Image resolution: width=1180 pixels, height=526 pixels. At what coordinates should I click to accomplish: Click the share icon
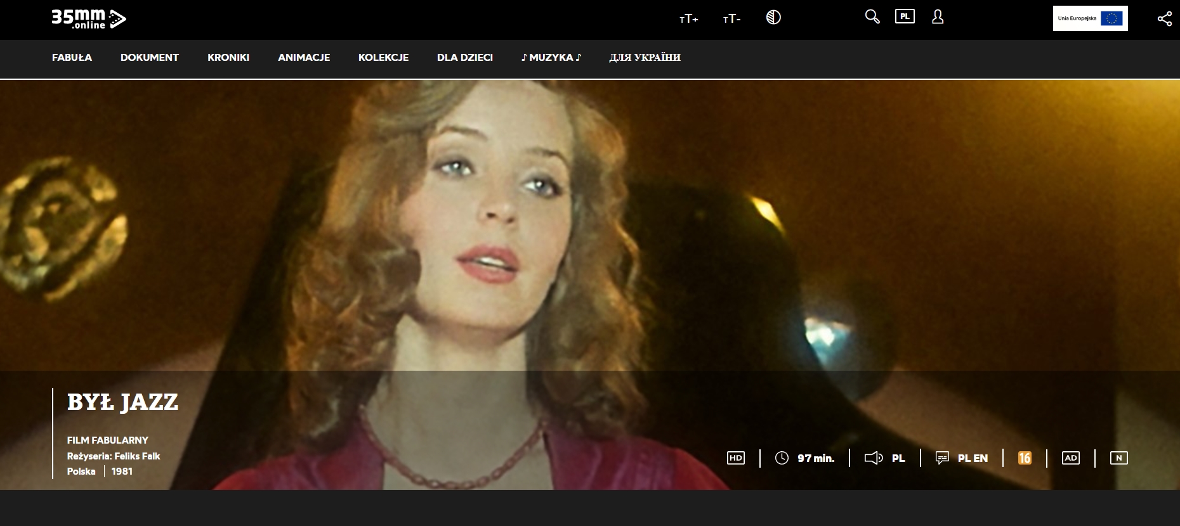[x=1164, y=19]
